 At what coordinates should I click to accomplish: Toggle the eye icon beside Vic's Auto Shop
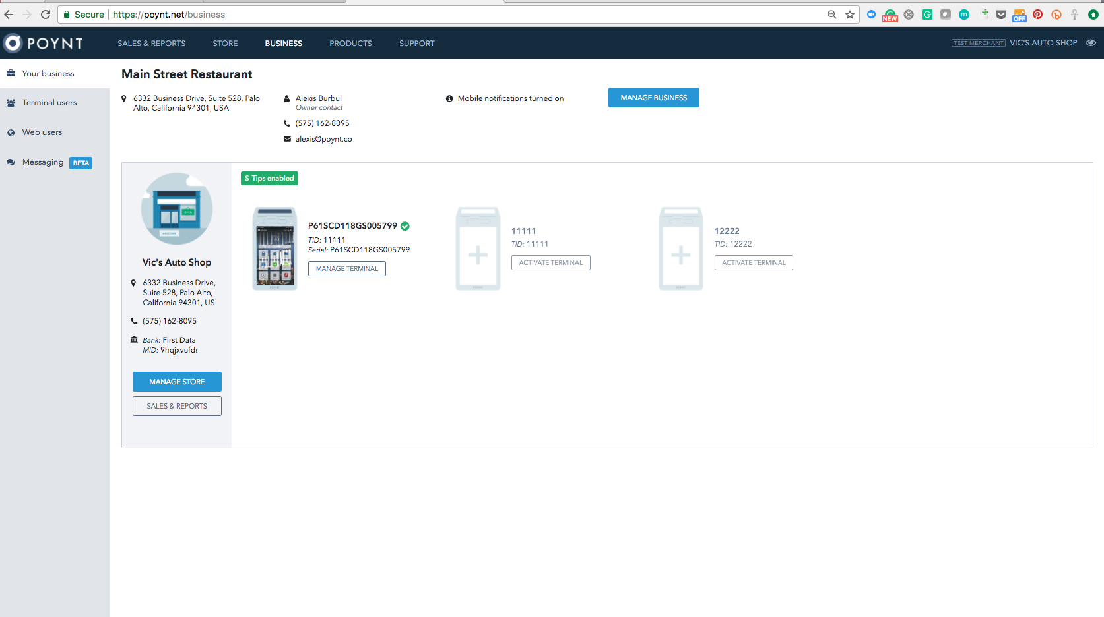click(x=1091, y=43)
